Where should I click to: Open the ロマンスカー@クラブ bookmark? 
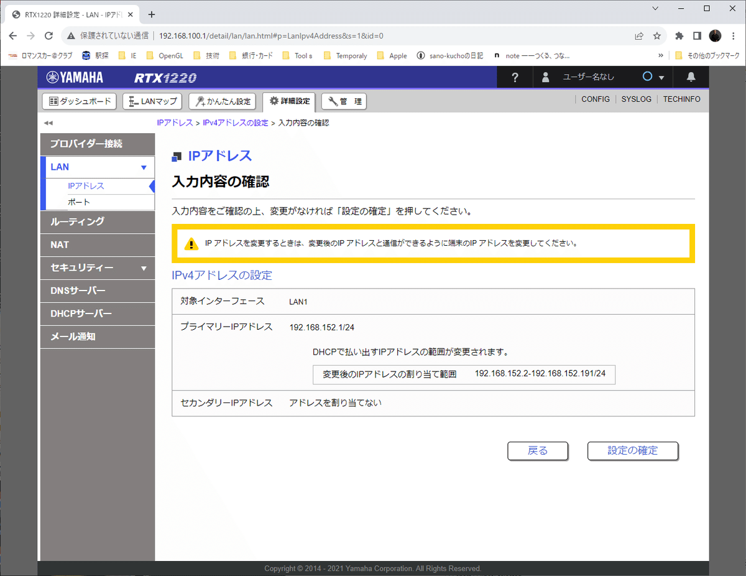point(40,55)
